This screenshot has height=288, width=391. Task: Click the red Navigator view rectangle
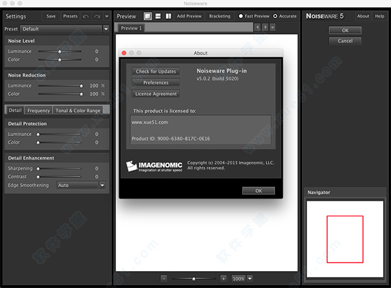coord(345,239)
